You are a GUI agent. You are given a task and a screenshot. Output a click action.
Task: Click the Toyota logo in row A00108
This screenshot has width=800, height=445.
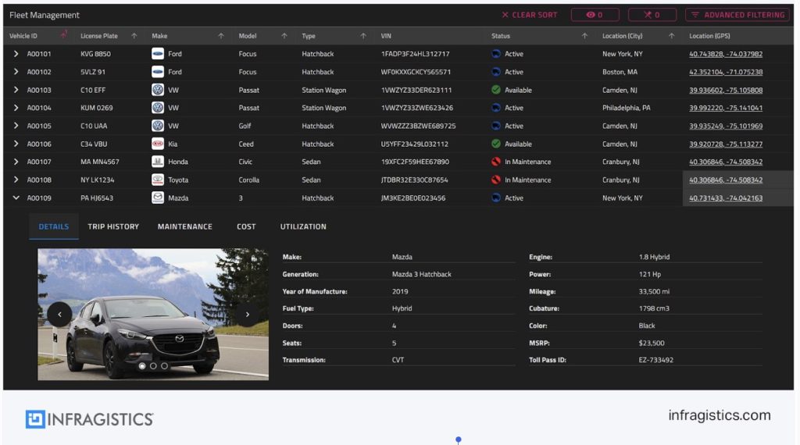(x=158, y=180)
